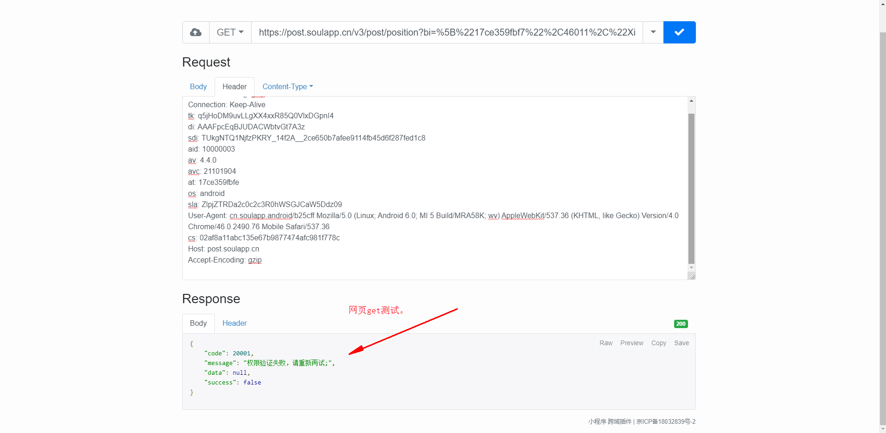Click the 200 status badge
Viewport: 886px width, 433px height.
(681, 324)
